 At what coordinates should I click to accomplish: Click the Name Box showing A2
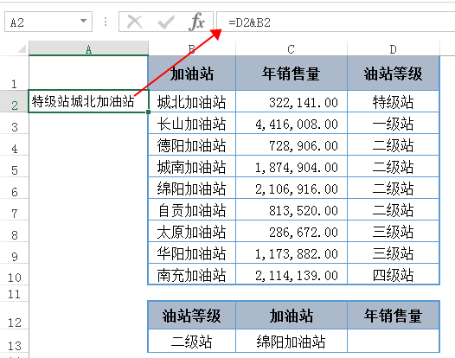(x=48, y=22)
